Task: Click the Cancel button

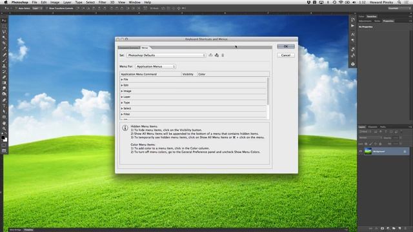Action: [x=286, y=55]
